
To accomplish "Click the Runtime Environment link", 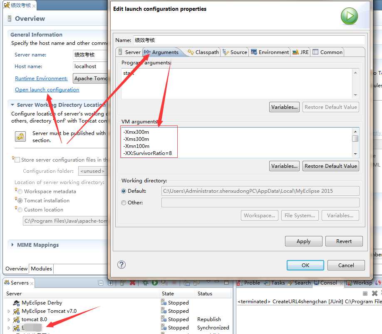I will (41, 79).
